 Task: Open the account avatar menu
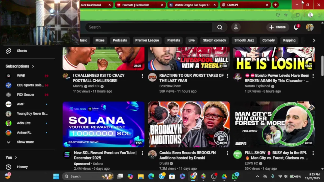click(310, 27)
